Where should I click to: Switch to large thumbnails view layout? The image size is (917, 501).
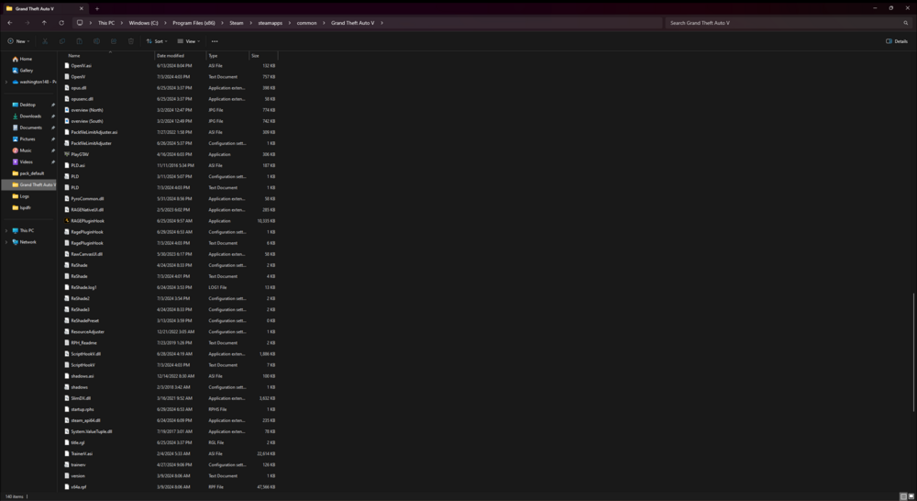click(911, 496)
